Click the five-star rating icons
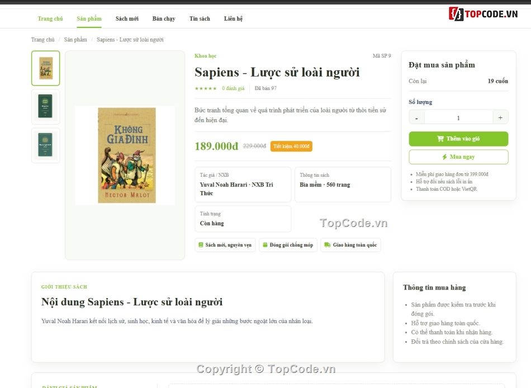Viewport: 531px width, 388px height. (206, 88)
